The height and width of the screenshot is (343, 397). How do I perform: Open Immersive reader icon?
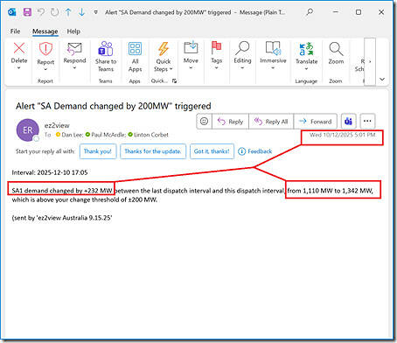point(273,48)
